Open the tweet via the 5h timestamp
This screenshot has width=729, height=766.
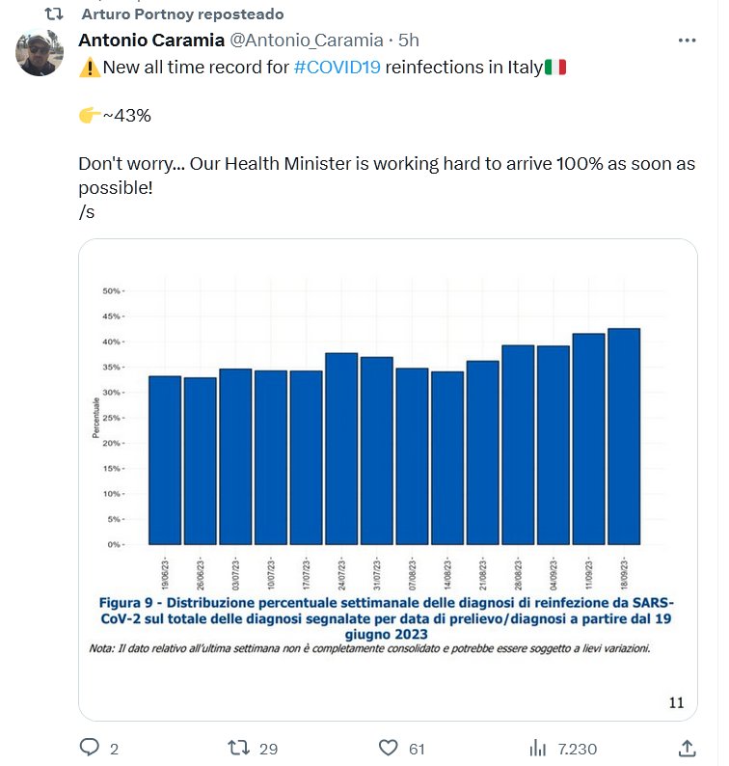409,41
